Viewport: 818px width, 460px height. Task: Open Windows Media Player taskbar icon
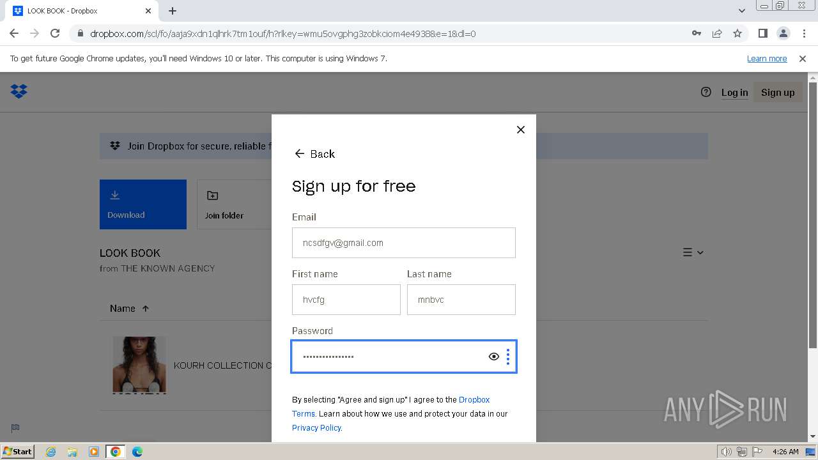click(x=94, y=452)
